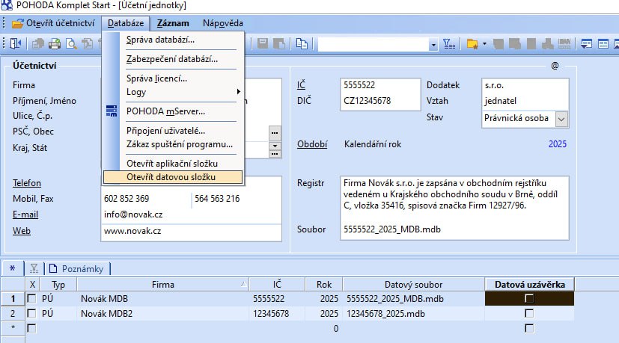Viewport: 619px width, 343px height.
Task: Click the E-mail label link
Action: [x=25, y=214]
